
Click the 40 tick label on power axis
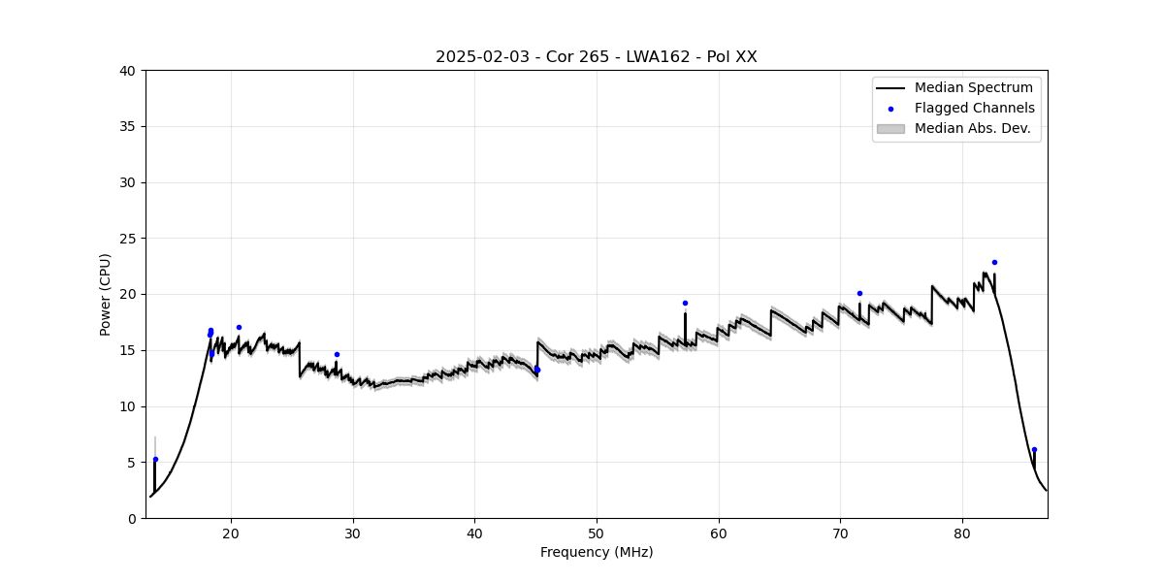tap(129, 71)
